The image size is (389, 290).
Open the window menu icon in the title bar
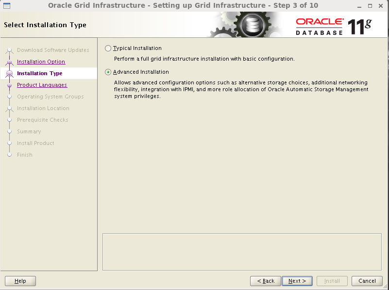(7, 5)
